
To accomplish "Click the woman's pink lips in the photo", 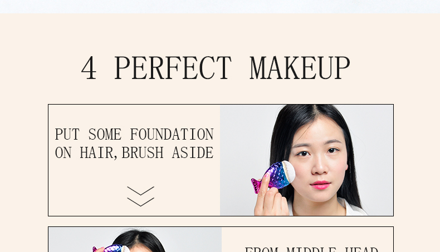I will 320,185.
